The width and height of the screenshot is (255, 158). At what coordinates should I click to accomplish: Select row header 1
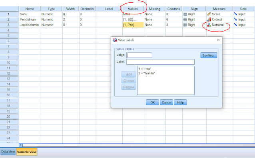tap(9, 14)
